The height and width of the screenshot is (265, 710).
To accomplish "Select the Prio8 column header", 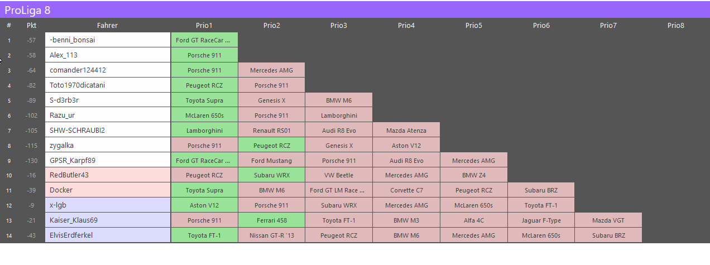I will coord(675,25).
